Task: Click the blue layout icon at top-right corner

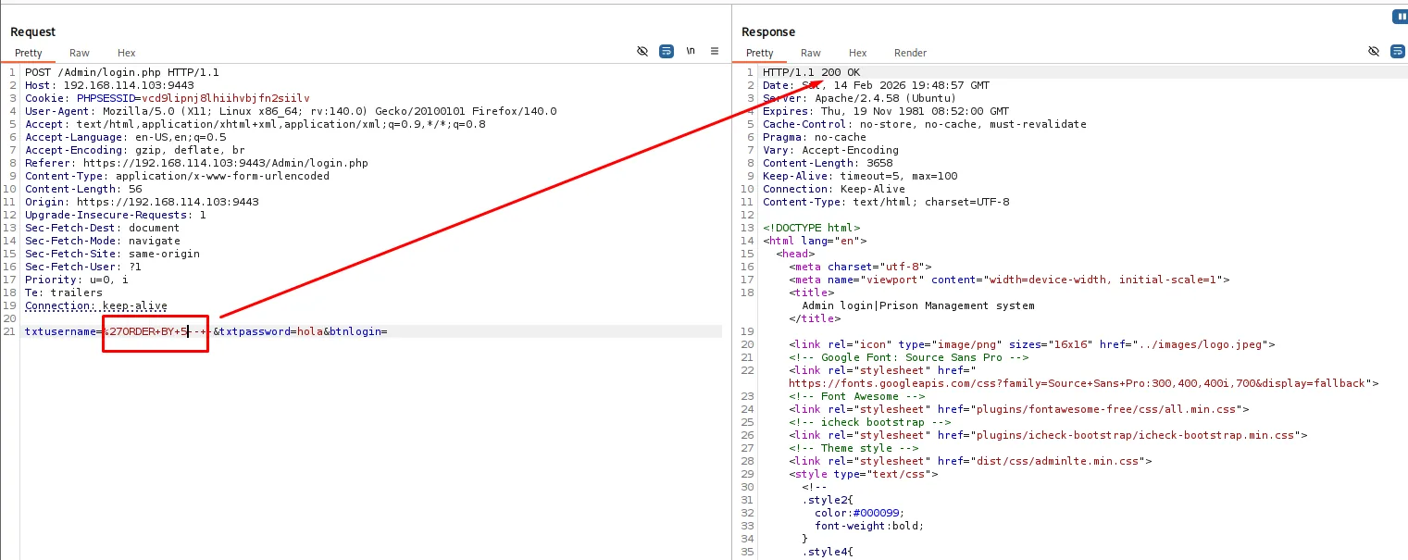Action: click(1400, 17)
